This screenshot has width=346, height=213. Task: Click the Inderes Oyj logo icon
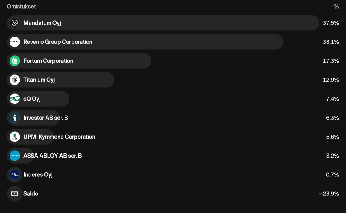[15, 175]
